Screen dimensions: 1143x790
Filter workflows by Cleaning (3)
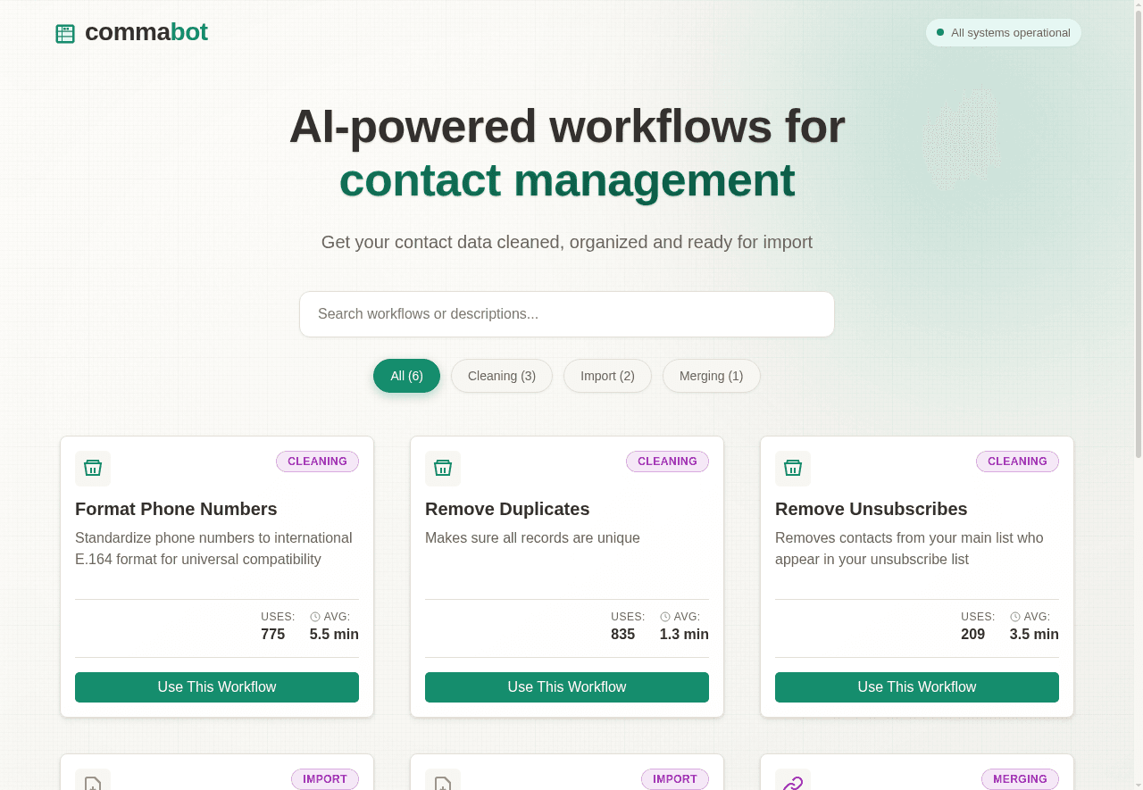point(502,376)
